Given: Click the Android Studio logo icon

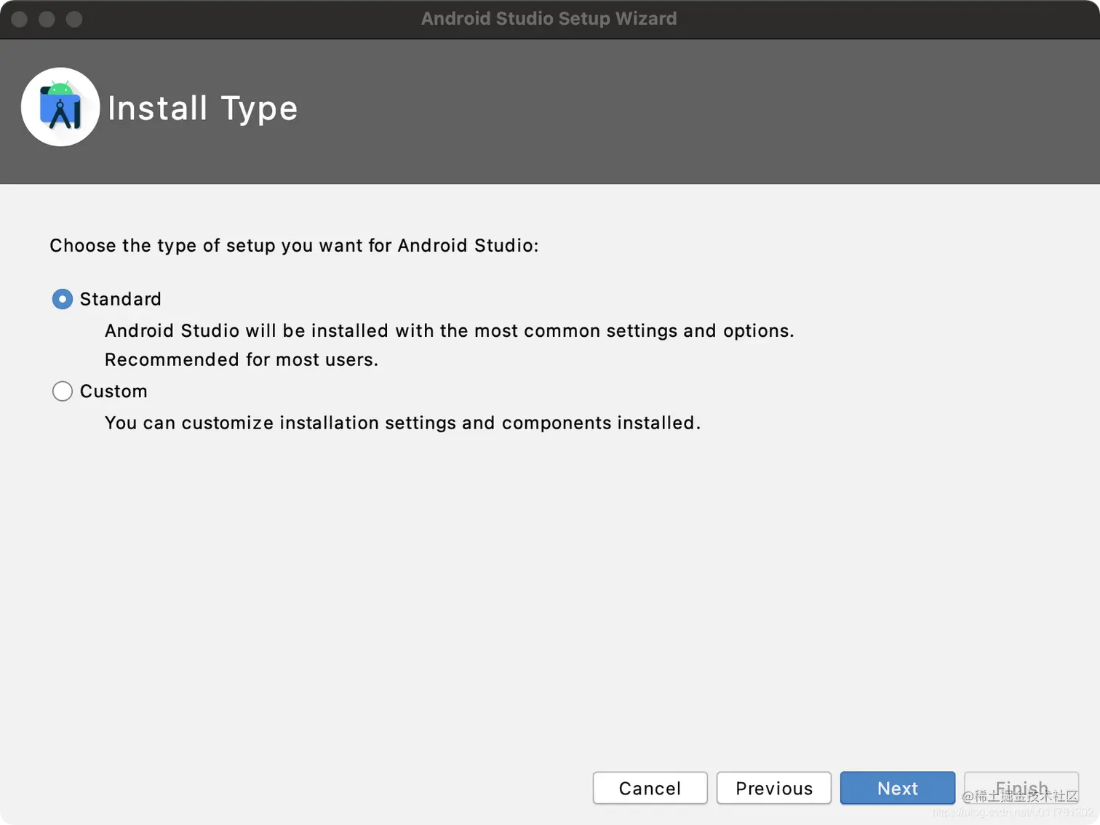Looking at the screenshot, I should coord(60,107).
